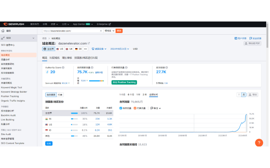The height and width of the screenshot is (168, 270).
Task: Click Authority Score info icon
Action: pyautogui.click(x=63, y=68)
